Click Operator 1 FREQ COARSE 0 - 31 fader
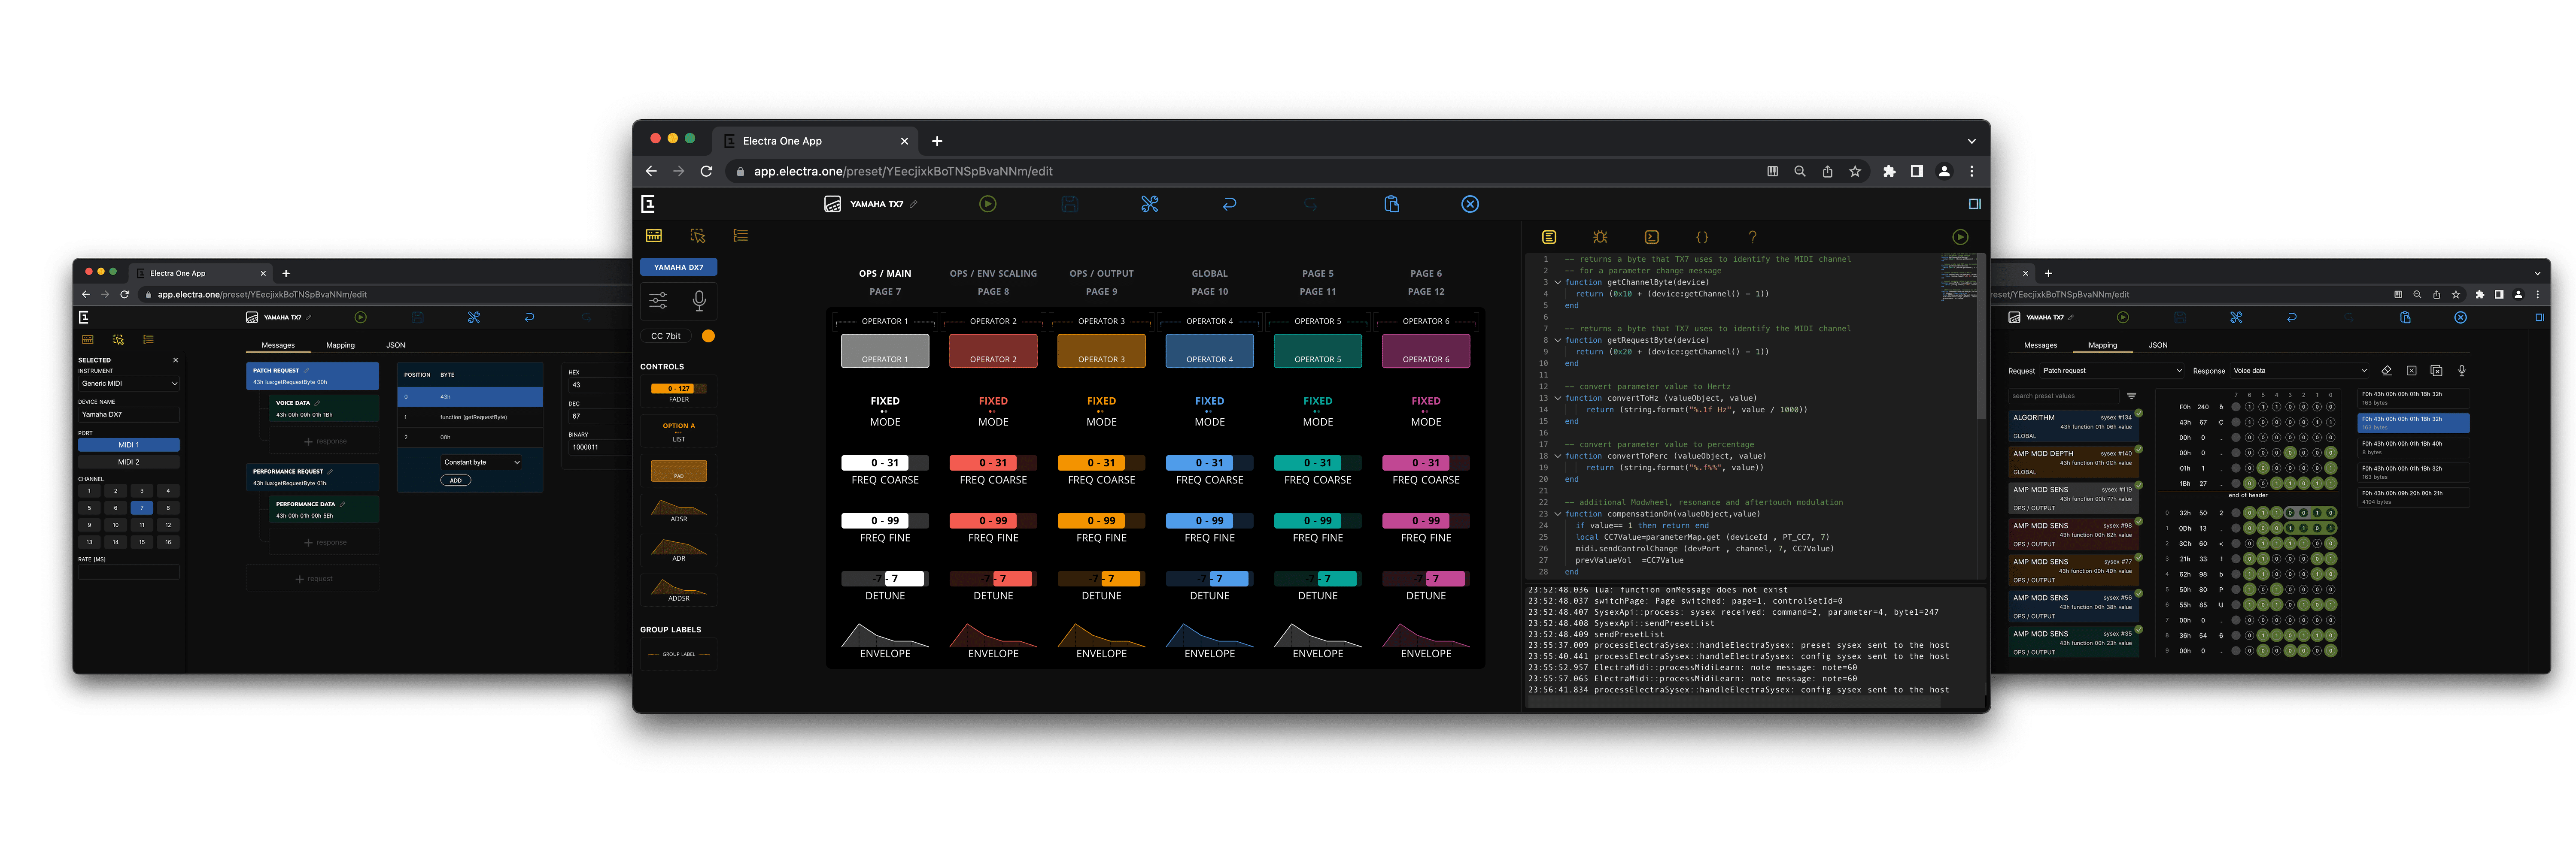 pyautogui.click(x=885, y=462)
